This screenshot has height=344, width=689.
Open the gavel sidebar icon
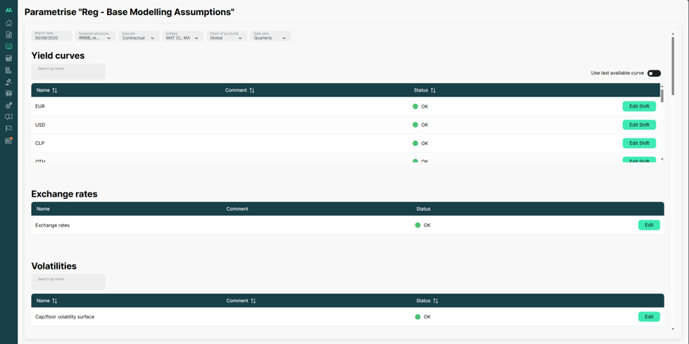coord(9,82)
